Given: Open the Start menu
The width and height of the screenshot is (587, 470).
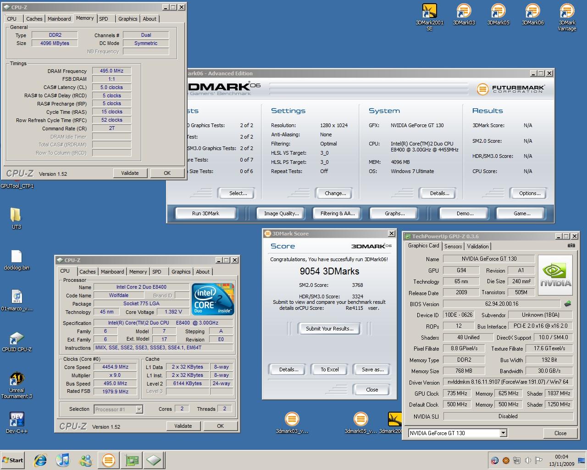Looking at the screenshot, I should point(13,460).
